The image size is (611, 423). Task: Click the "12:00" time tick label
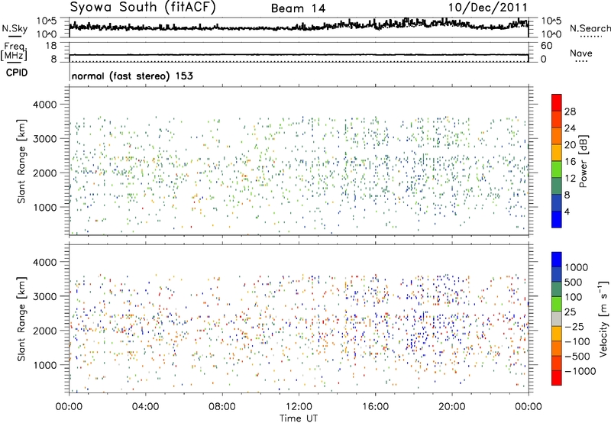pyautogui.click(x=299, y=407)
